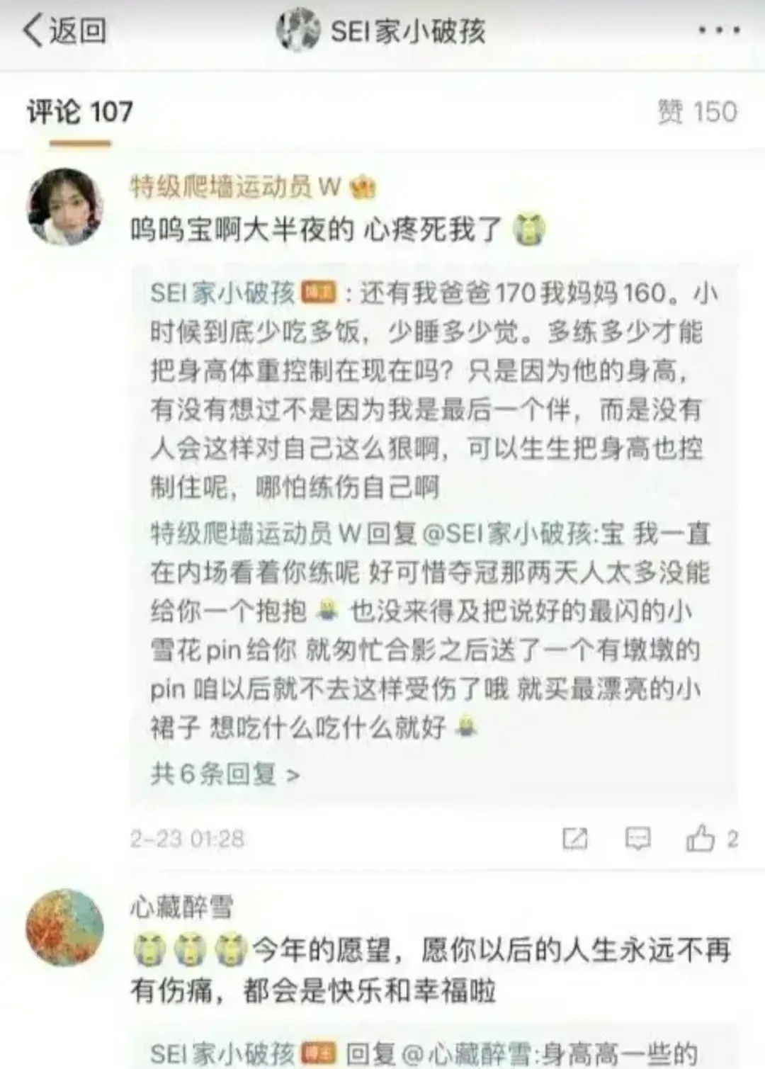Image resolution: width=765 pixels, height=1069 pixels.
Task: Switch to the 评论 107 tab
Action: [79, 112]
